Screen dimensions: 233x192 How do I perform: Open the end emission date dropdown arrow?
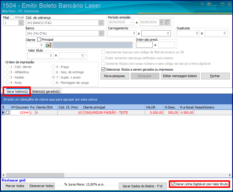pyautogui.click(x=161, y=22)
